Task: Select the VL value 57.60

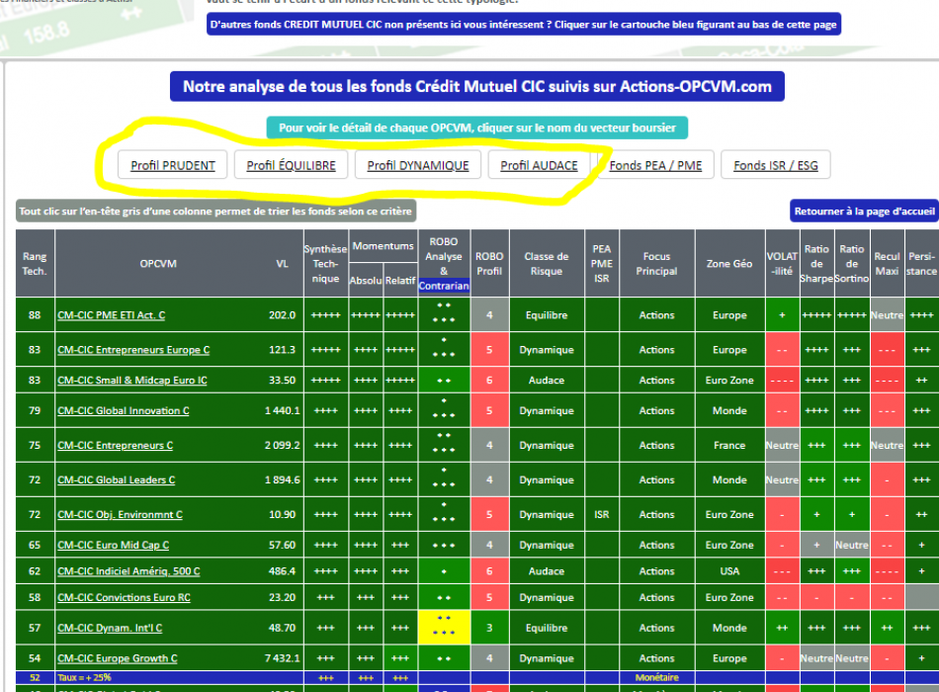Action: [282, 546]
